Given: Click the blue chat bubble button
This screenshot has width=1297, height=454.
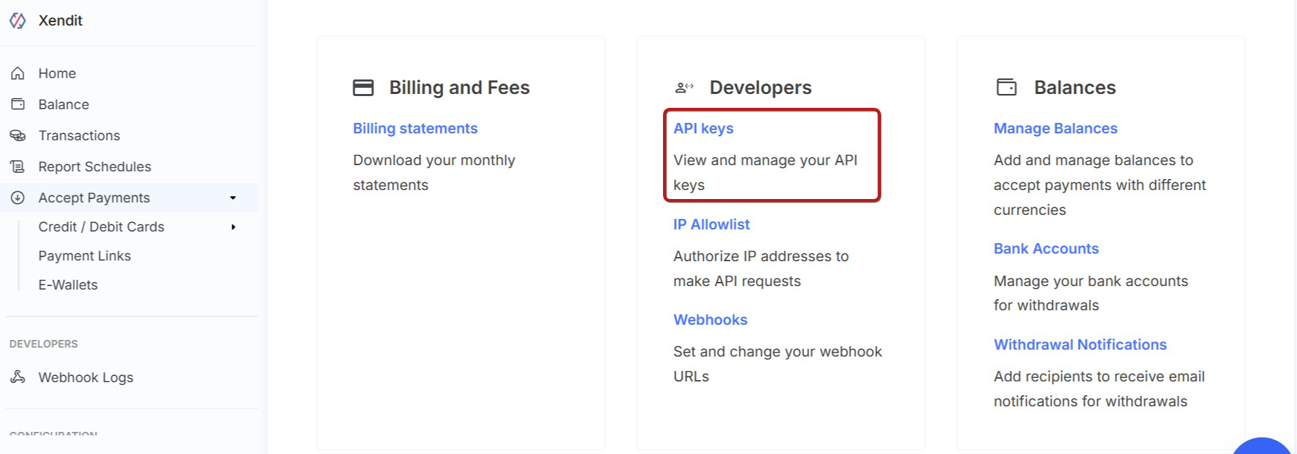Looking at the screenshot, I should (1261, 446).
